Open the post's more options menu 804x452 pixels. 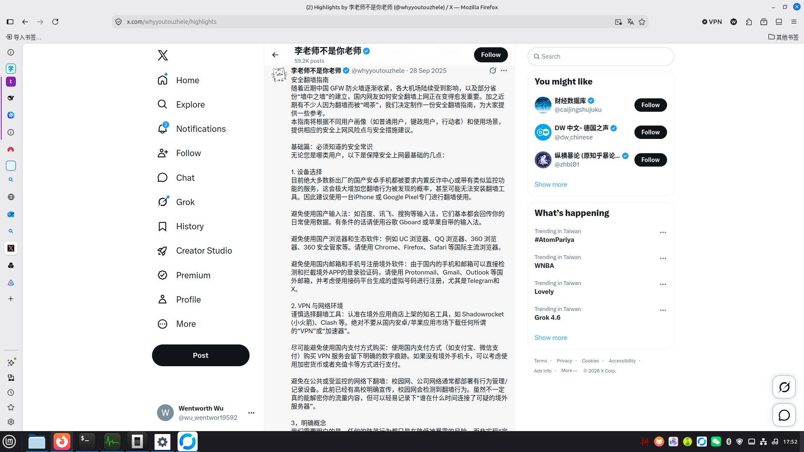[504, 71]
